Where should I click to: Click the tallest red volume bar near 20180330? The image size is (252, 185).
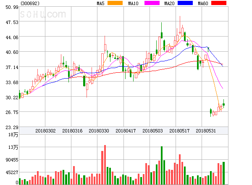[105, 165]
